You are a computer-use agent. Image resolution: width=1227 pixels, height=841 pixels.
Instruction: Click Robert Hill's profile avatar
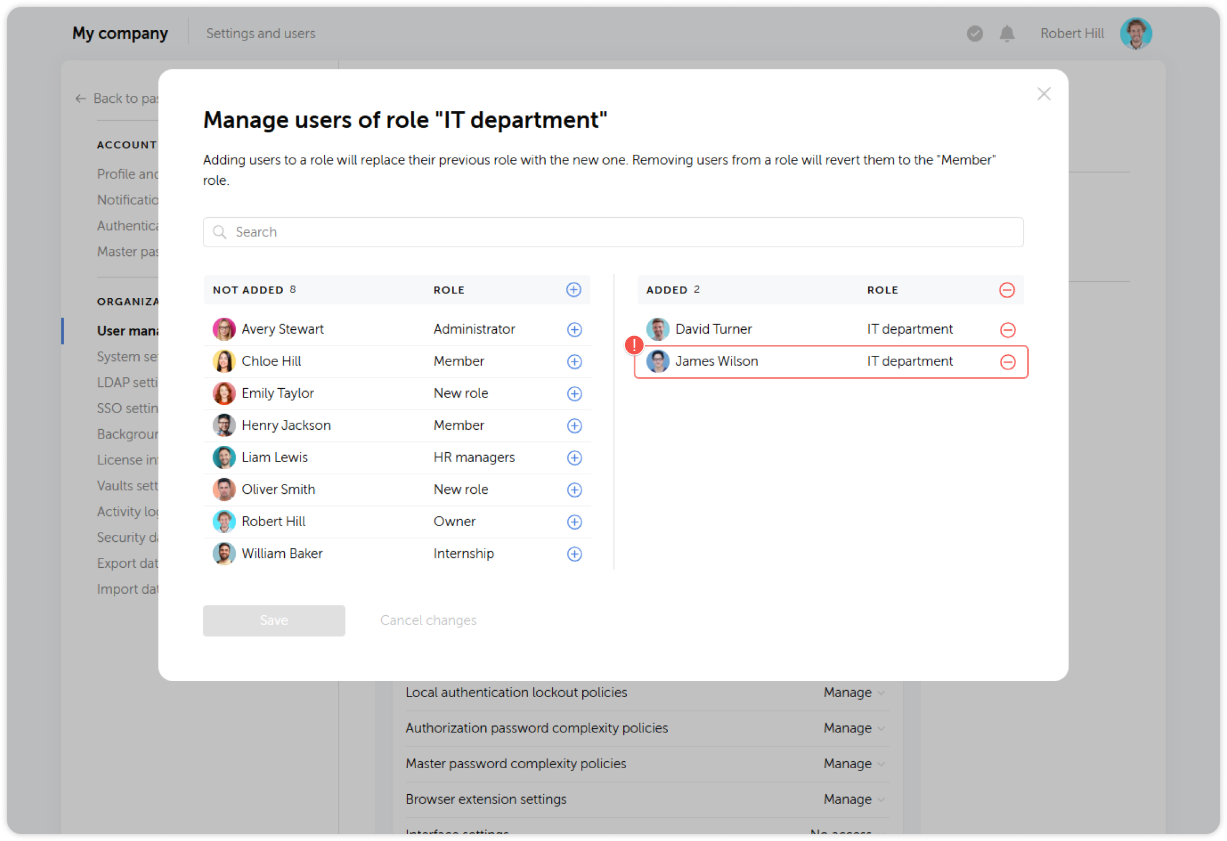point(1136,33)
